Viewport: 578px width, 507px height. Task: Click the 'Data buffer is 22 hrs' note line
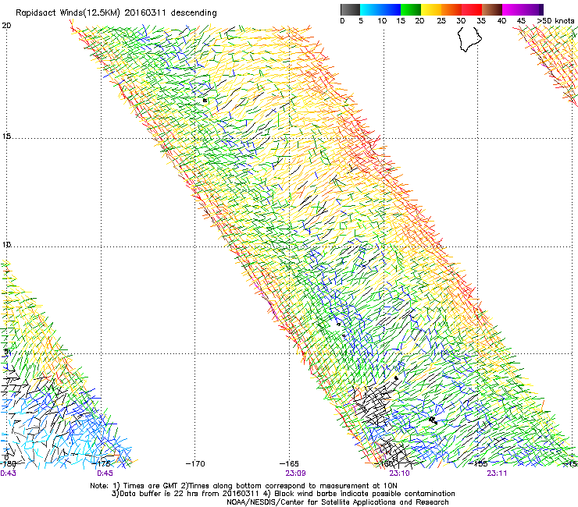pos(283,494)
